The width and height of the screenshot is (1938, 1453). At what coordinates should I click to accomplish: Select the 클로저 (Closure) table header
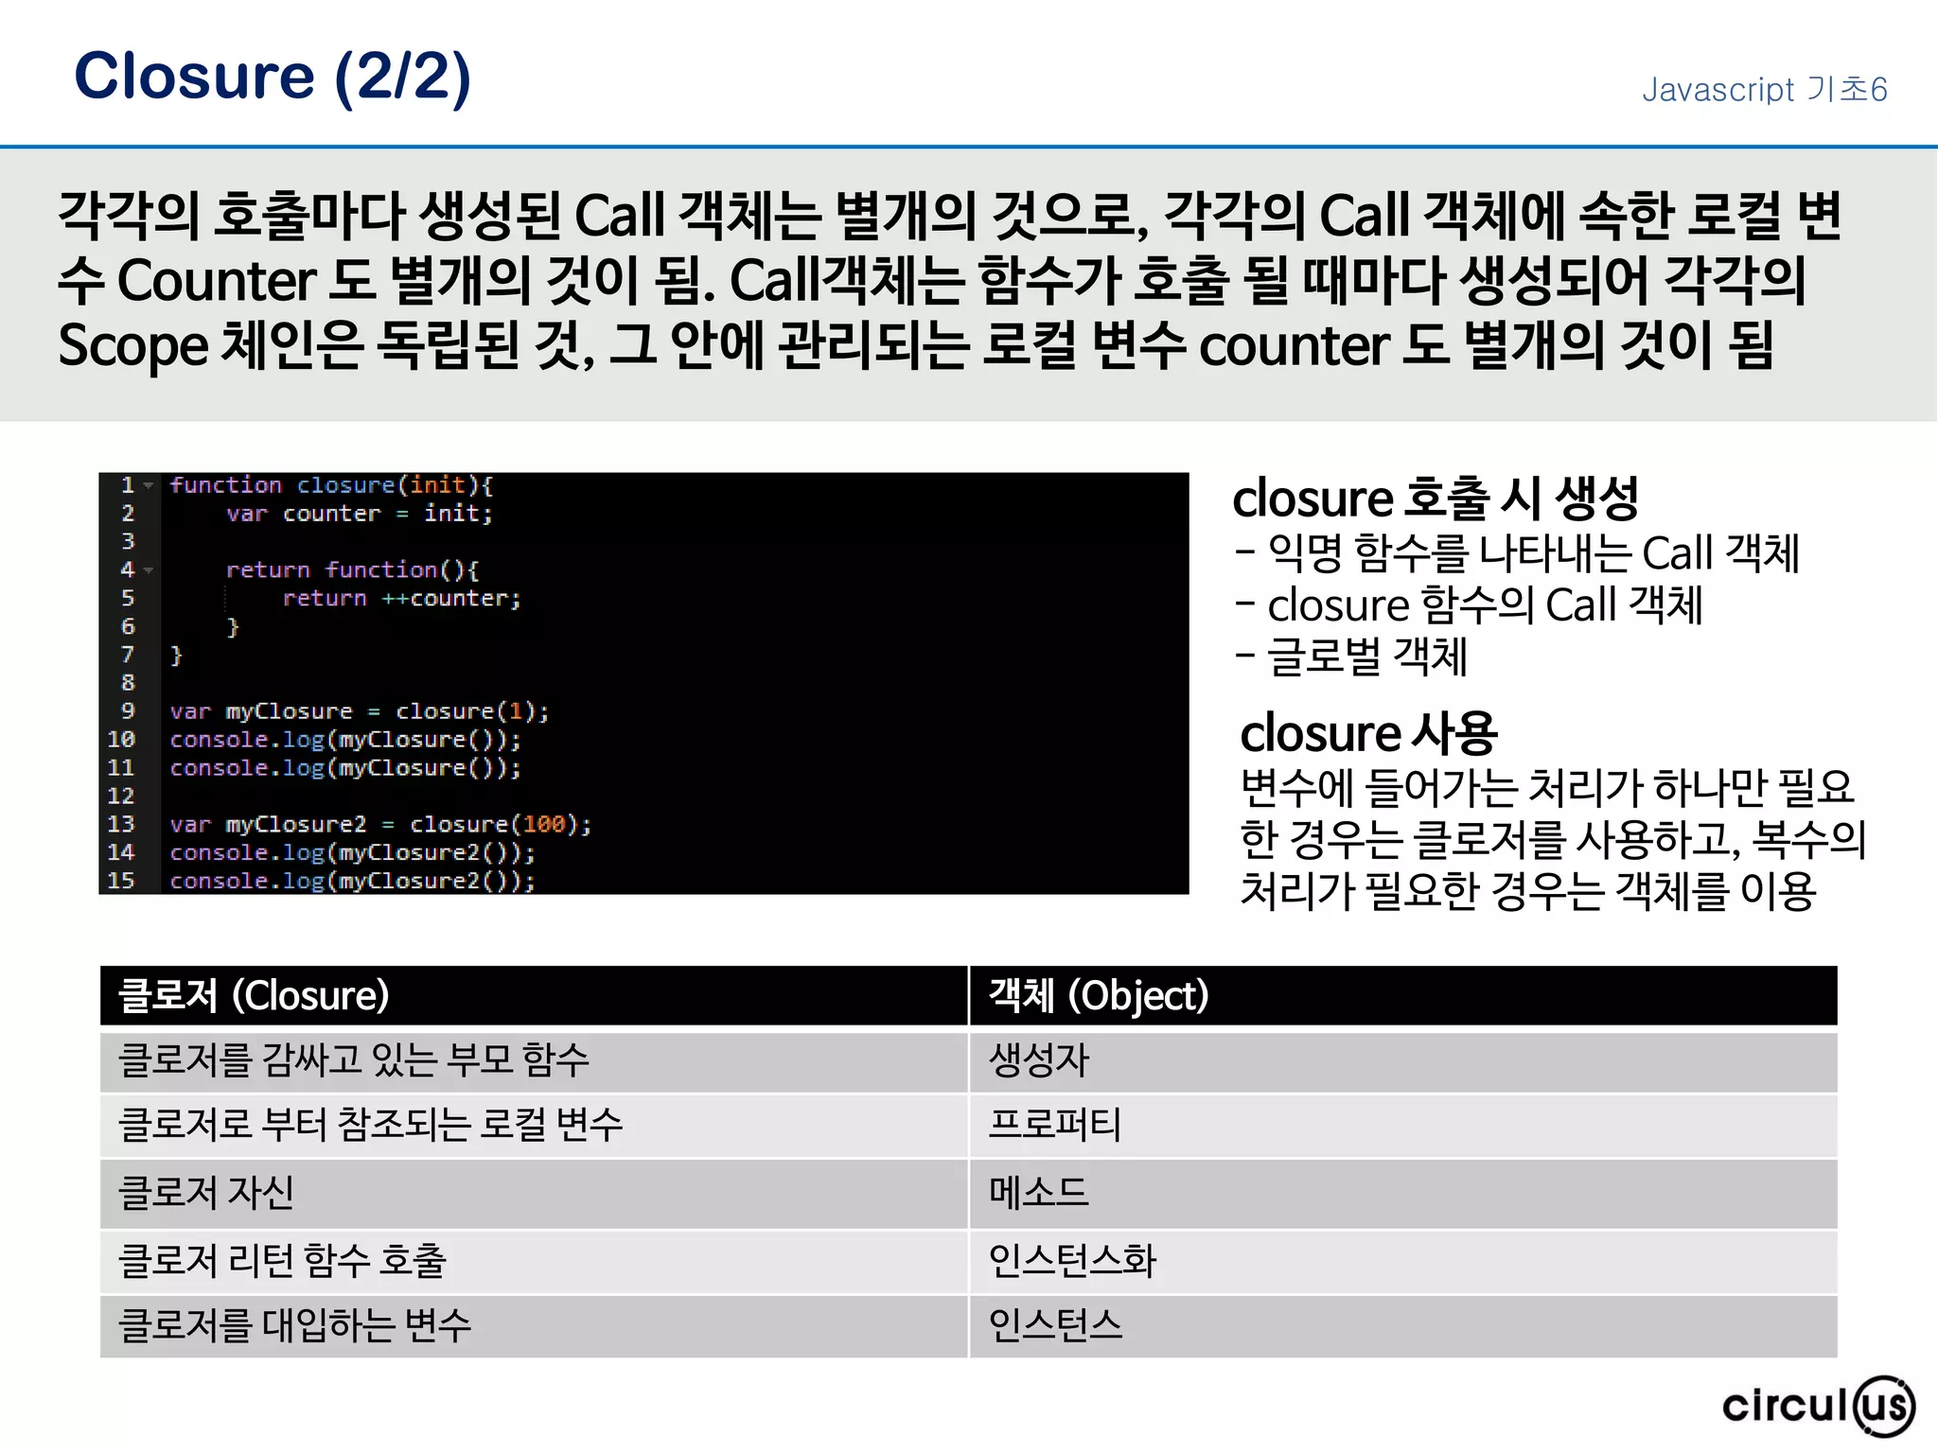pyautogui.click(x=254, y=995)
